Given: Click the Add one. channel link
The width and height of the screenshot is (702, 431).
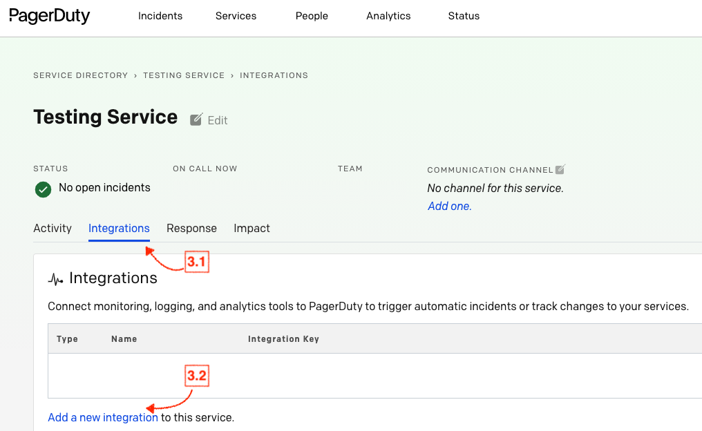Looking at the screenshot, I should pyautogui.click(x=450, y=206).
